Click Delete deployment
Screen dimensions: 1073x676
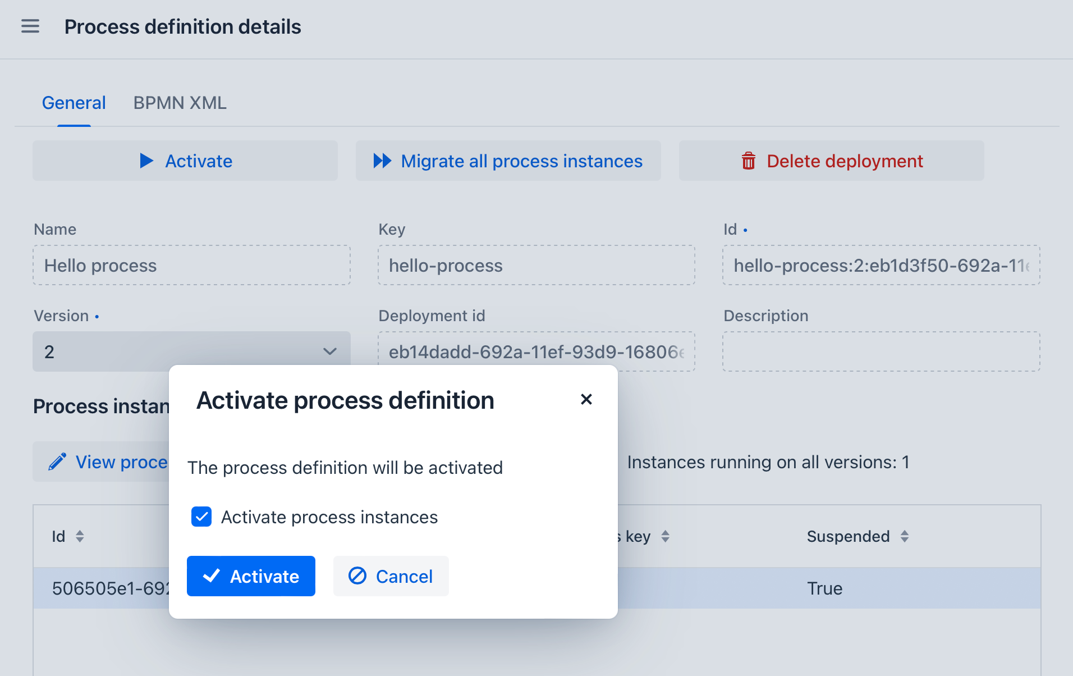click(x=831, y=161)
